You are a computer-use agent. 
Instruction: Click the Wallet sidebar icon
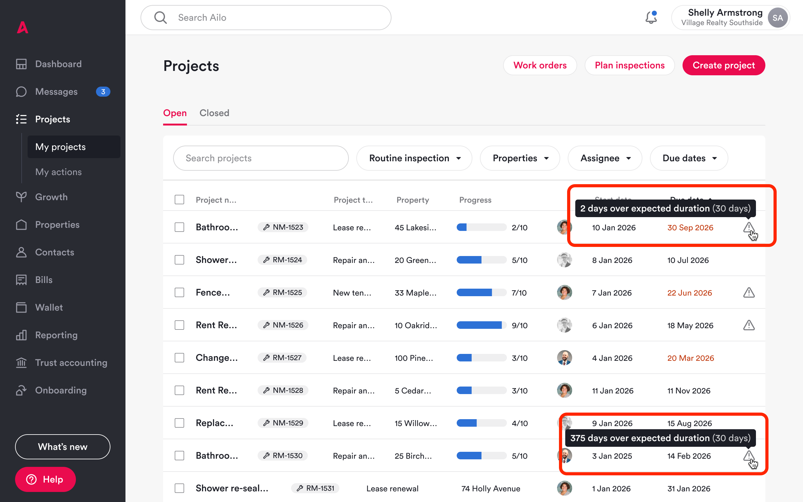pyautogui.click(x=21, y=307)
